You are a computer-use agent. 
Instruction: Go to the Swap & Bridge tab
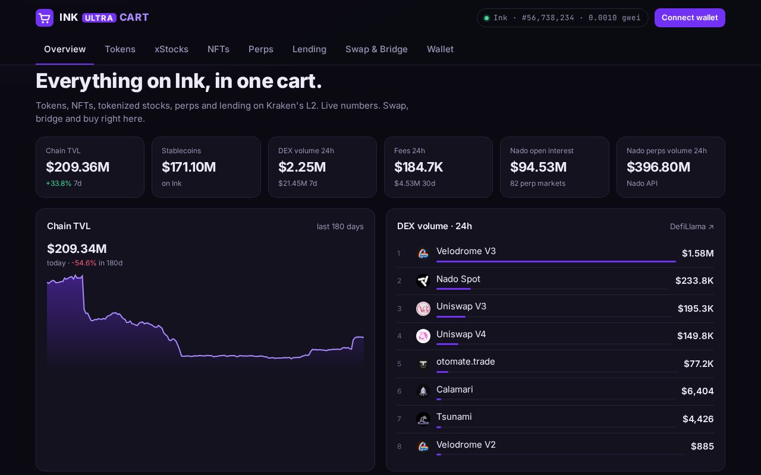376,49
